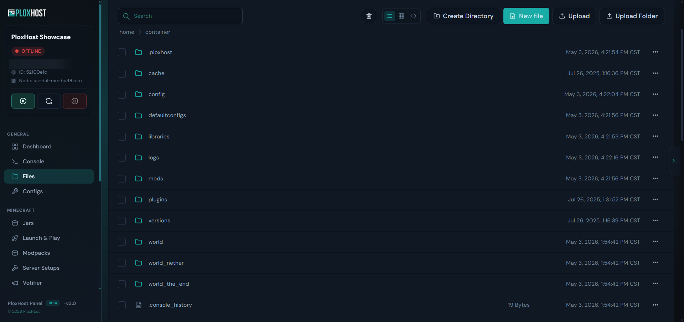Show more actions for .console_history file
Viewport: 684px width, 322px height.
(x=655, y=305)
